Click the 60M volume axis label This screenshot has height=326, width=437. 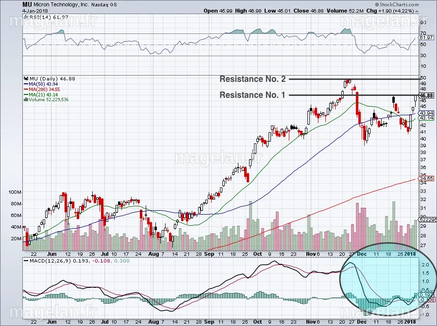click(x=16, y=216)
